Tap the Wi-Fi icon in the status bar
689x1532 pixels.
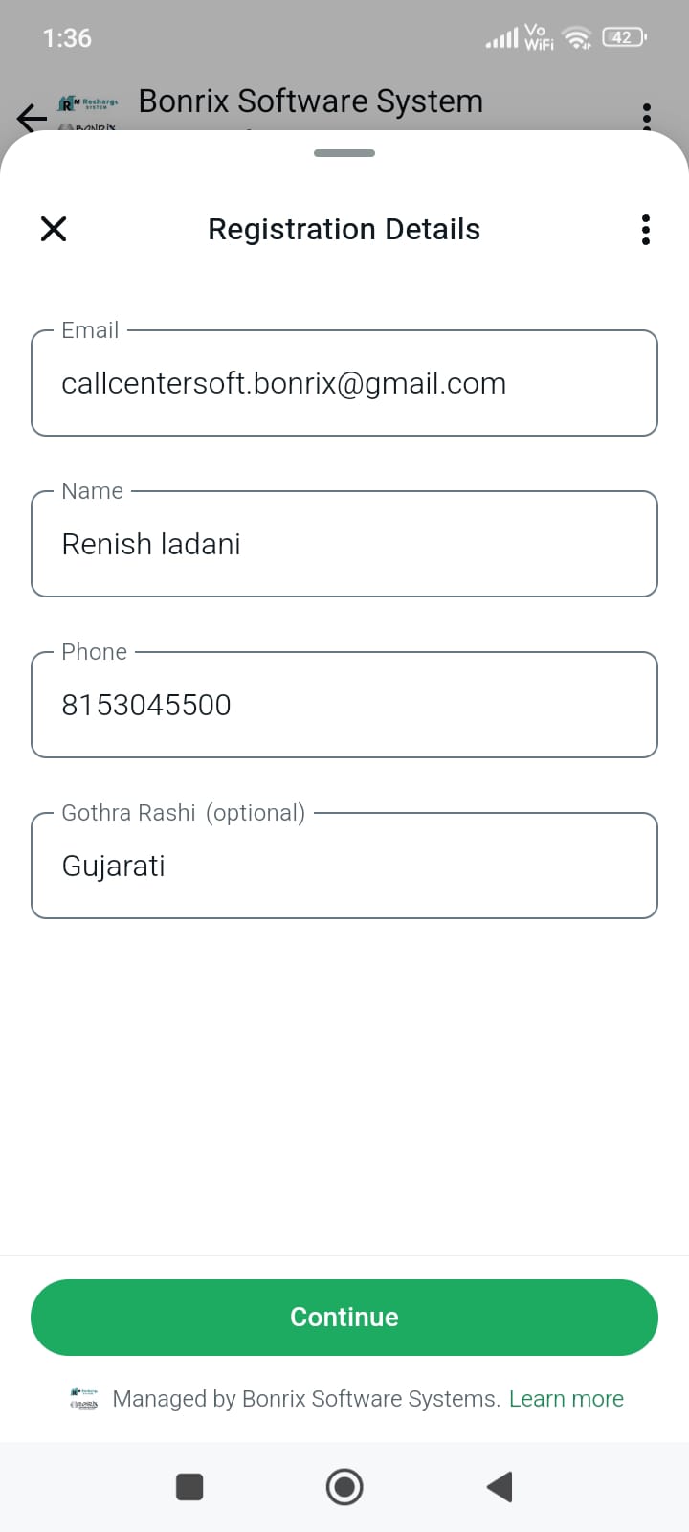tap(577, 38)
